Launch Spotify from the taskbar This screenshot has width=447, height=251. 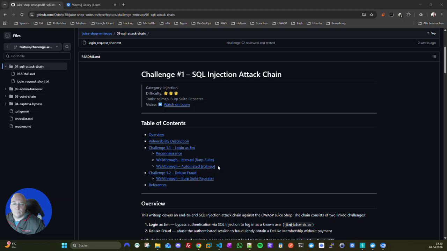[x=260, y=245]
